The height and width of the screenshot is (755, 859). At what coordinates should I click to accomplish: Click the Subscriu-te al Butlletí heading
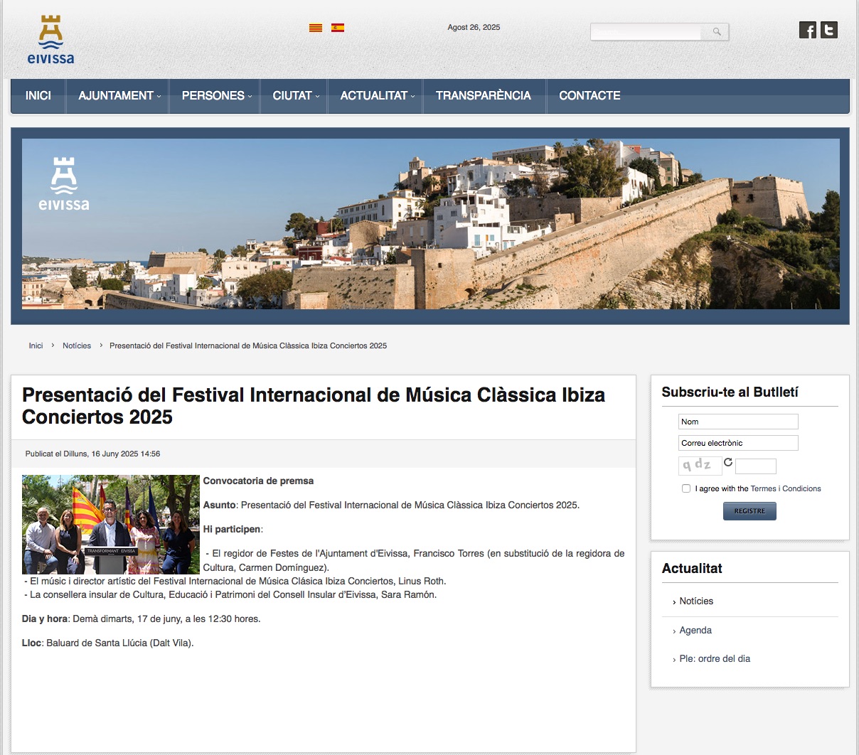(730, 392)
